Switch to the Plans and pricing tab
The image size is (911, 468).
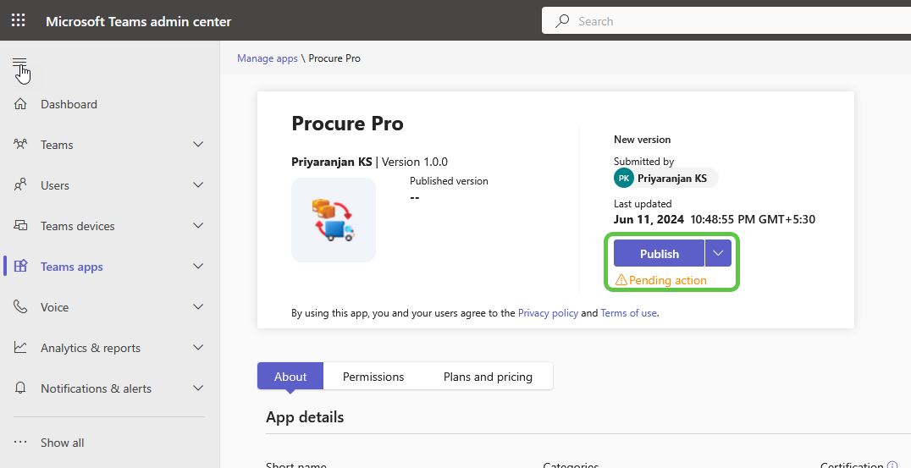(x=488, y=377)
